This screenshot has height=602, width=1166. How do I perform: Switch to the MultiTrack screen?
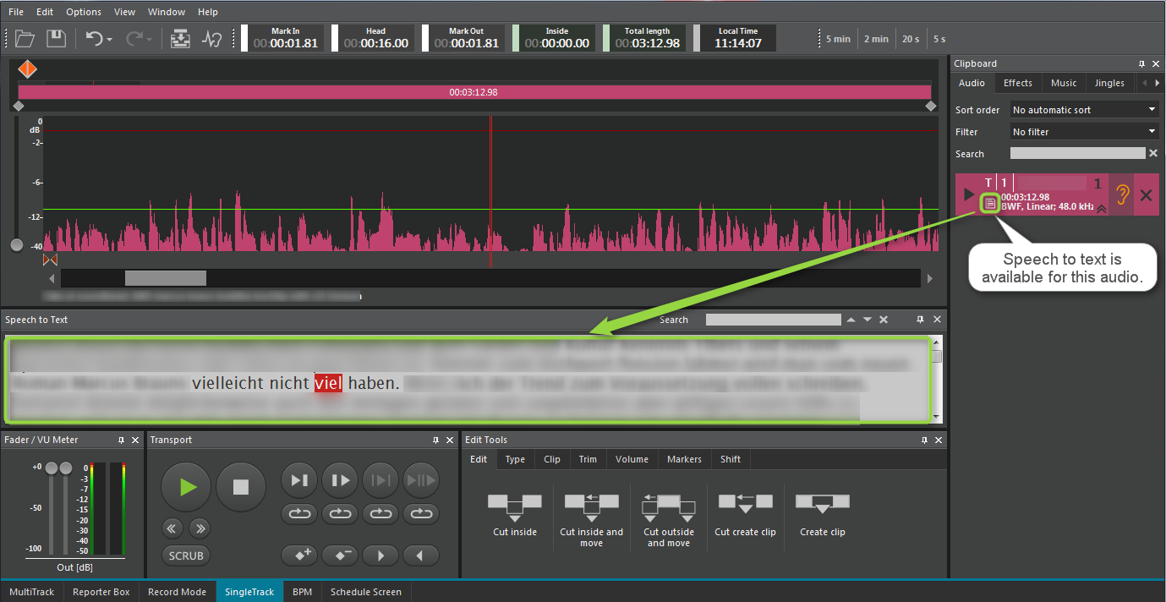point(31,592)
